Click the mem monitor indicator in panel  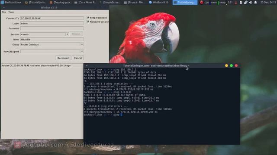(x=215, y=2)
